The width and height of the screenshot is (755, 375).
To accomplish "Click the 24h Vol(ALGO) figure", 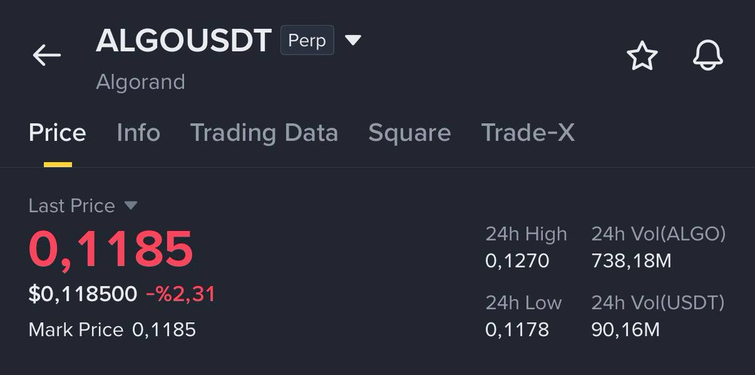I will pyautogui.click(x=631, y=260).
